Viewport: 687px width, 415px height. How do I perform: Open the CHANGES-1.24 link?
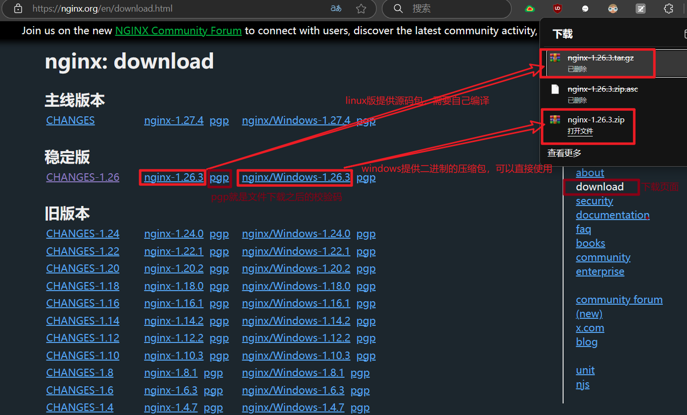[83, 234]
